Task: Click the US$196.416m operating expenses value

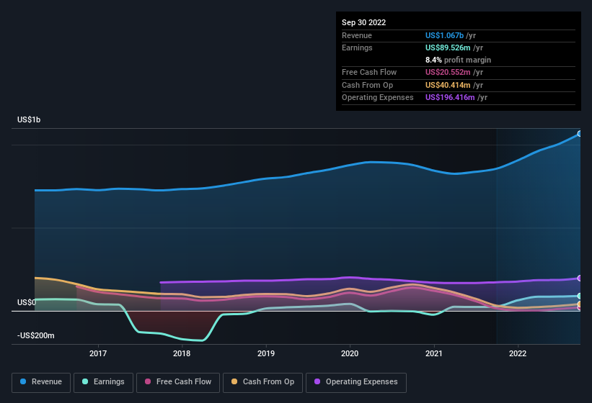Action: (450, 98)
